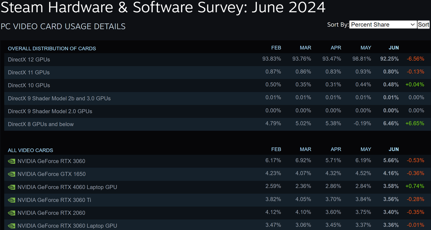Click APR column header in all video cards table
Image resolution: width=431 pixels, height=230 pixels.
coord(336,149)
